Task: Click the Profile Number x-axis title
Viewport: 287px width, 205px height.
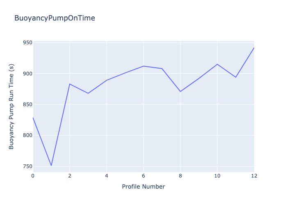Action: tap(143, 187)
